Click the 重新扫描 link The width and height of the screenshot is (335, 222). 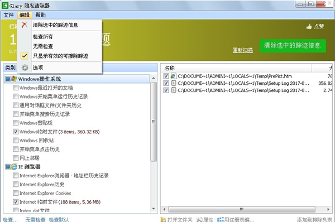tap(243, 50)
